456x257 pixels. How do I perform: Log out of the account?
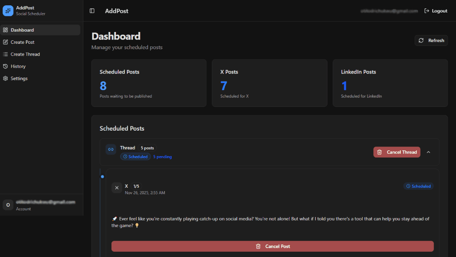click(435, 11)
